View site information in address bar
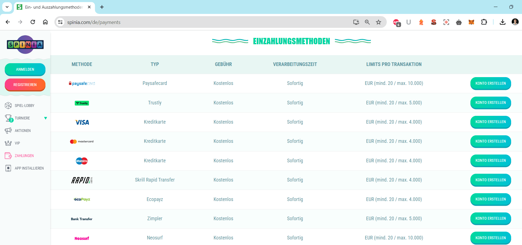 pyautogui.click(x=60, y=22)
